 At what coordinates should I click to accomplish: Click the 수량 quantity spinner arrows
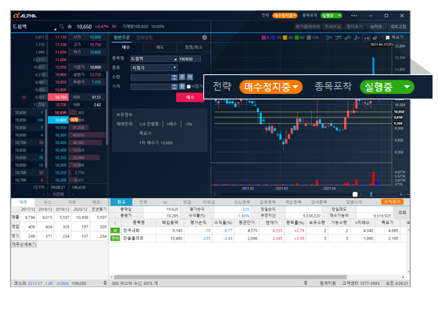click(174, 77)
